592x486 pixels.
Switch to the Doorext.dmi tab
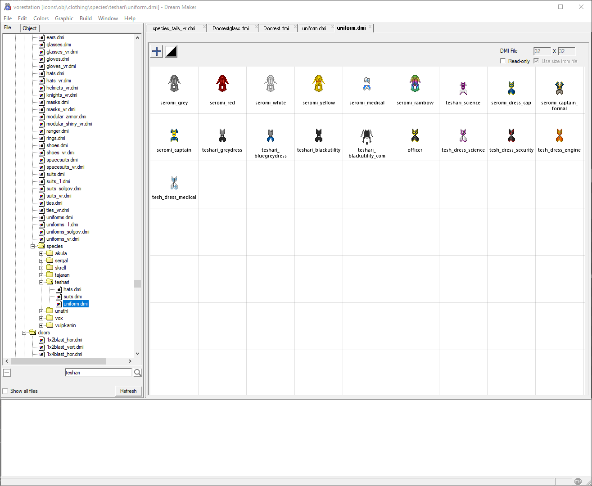(276, 27)
